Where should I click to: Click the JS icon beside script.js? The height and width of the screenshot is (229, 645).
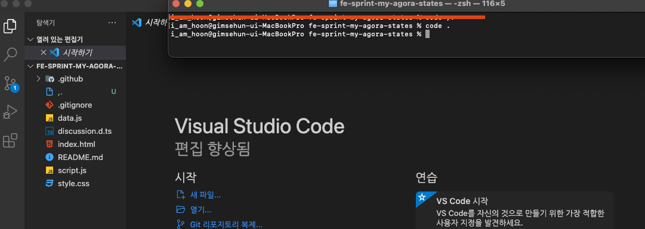pos(50,170)
